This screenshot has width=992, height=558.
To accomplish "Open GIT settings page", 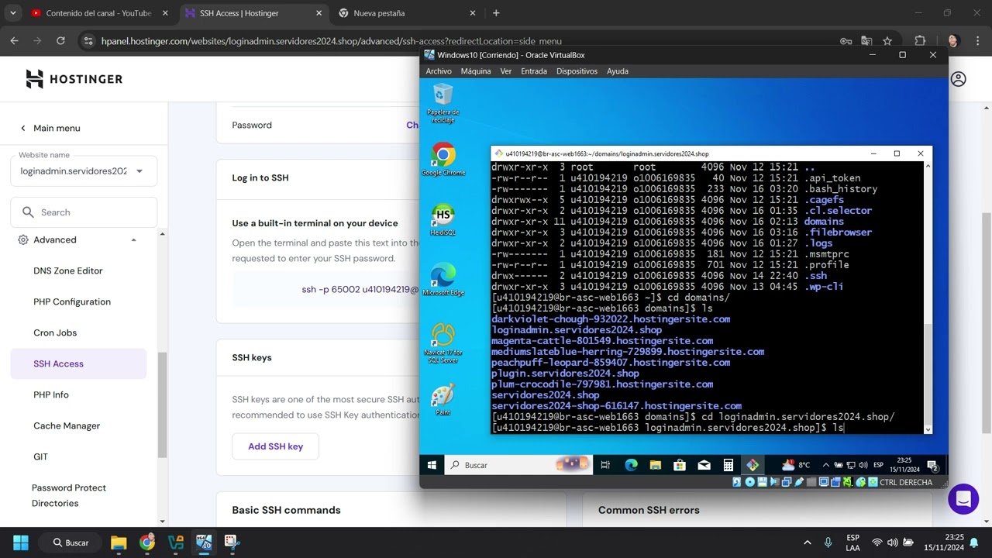I will 41,457.
